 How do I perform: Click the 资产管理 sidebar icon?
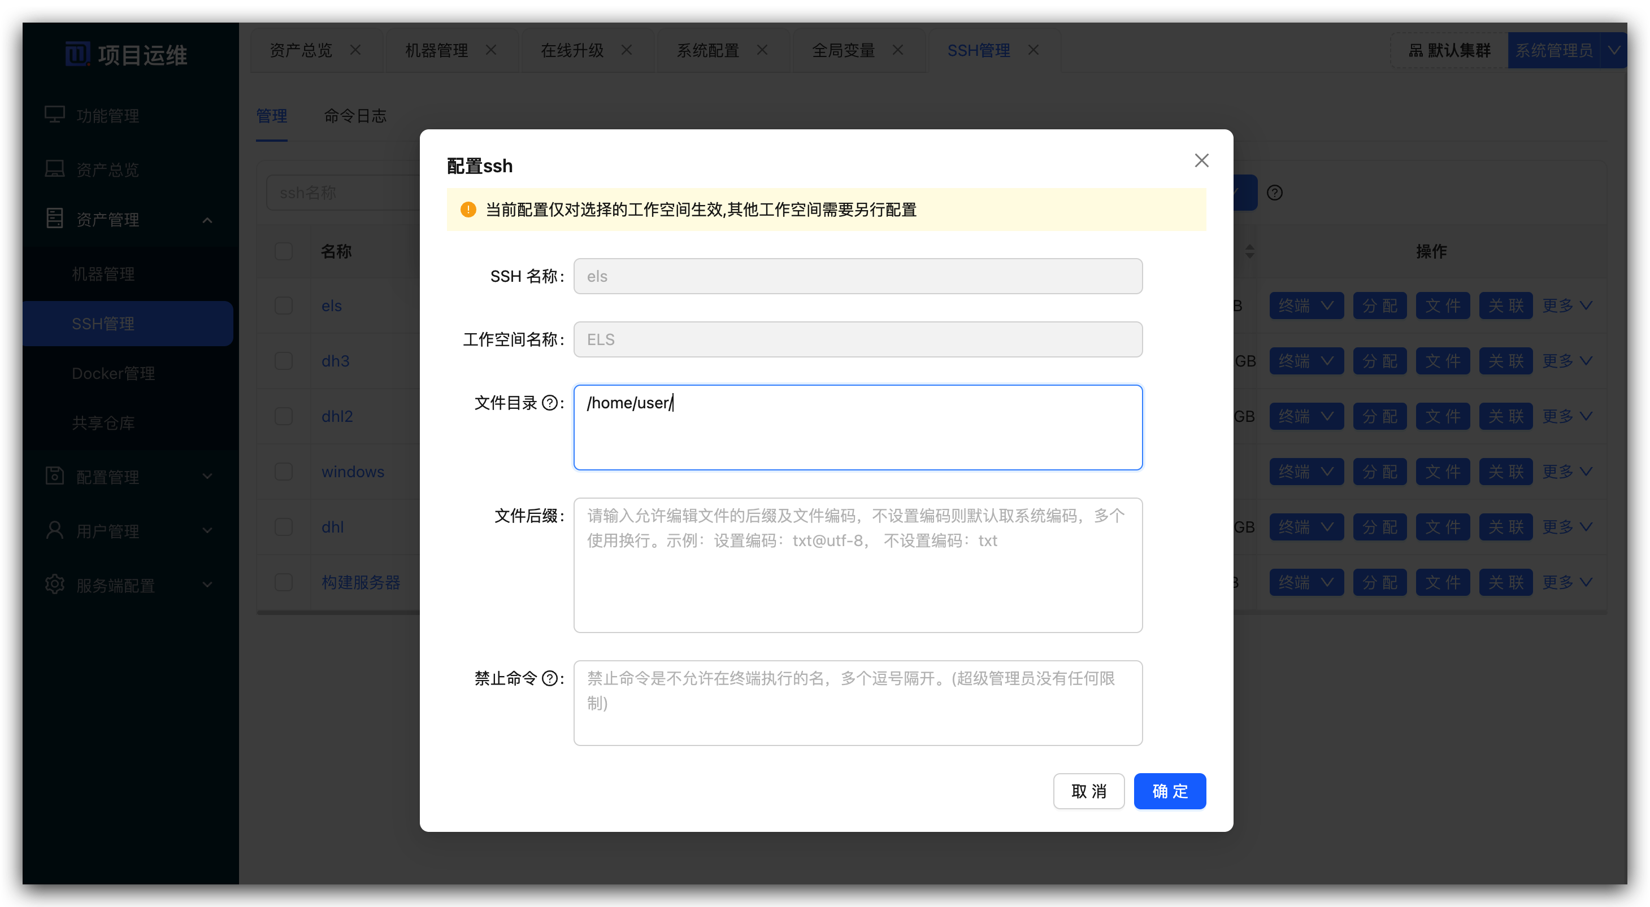(x=54, y=219)
